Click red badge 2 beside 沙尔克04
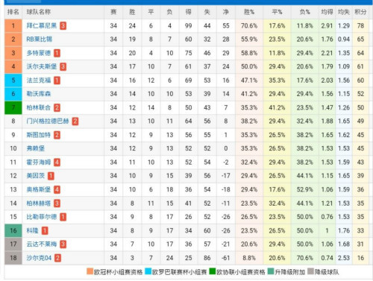The width and height of the screenshot is (373, 281). [57, 258]
